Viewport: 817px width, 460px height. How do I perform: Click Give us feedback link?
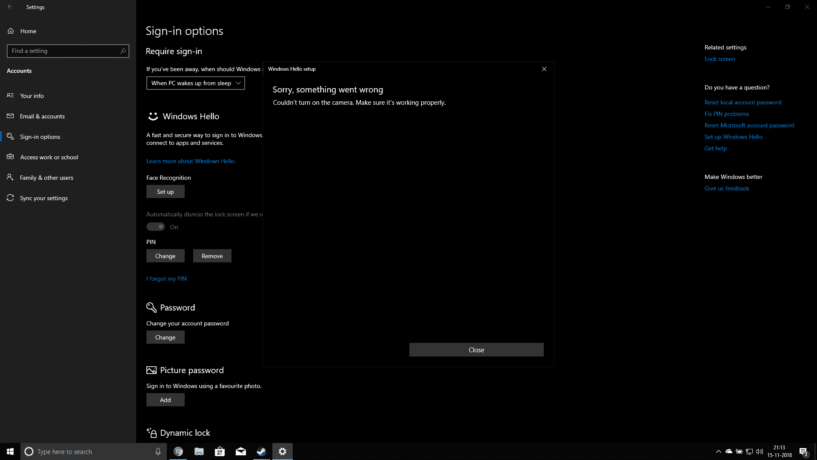(726, 188)
